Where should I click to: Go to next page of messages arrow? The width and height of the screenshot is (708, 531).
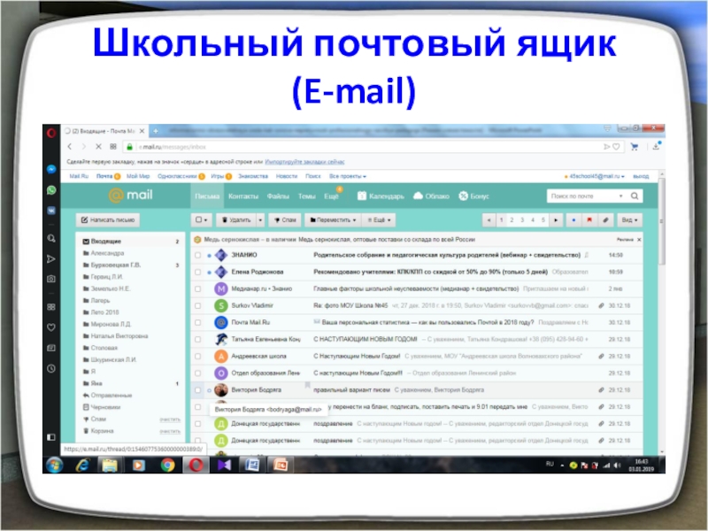click(x=556, y=219)
